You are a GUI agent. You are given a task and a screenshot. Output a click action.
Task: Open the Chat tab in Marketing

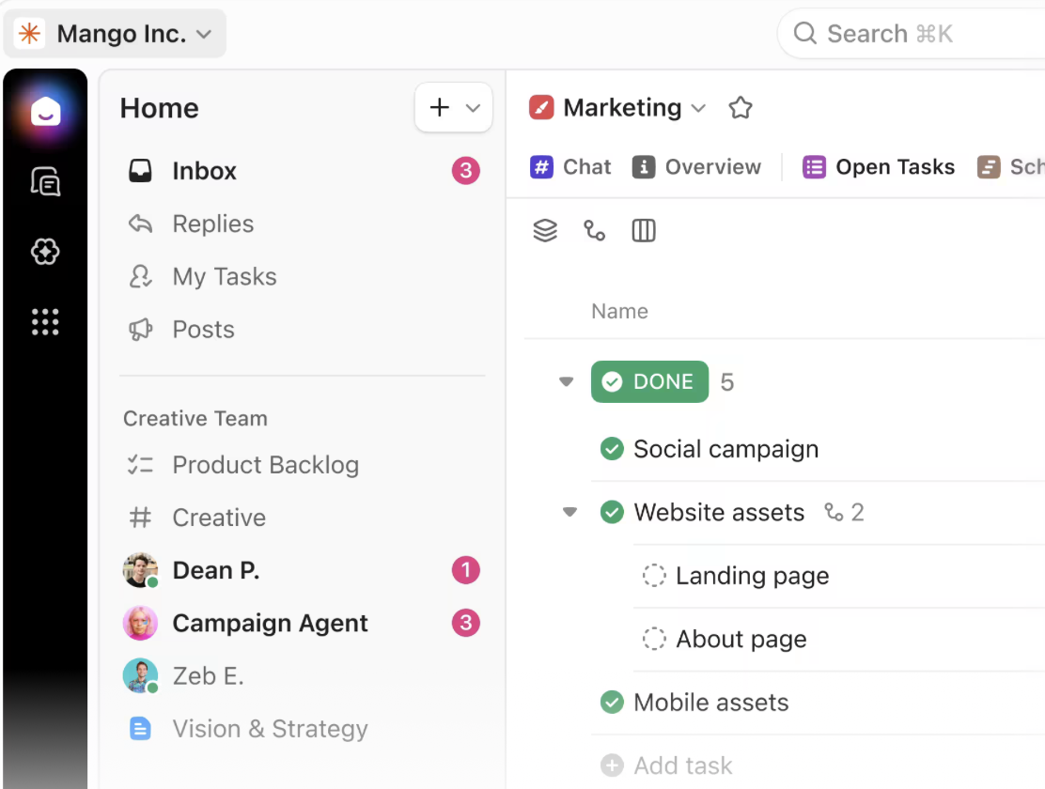click(570, 167)
